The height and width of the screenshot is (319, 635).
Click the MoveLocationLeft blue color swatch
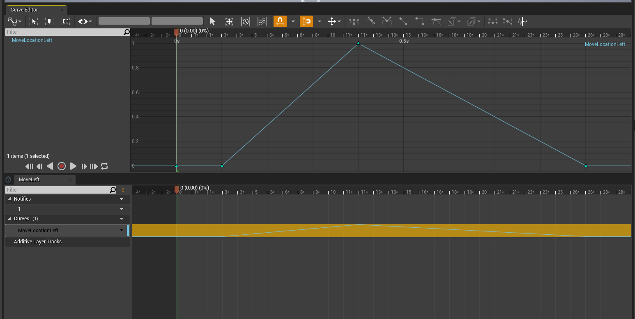pyautogui.click(x=129, y=231)
